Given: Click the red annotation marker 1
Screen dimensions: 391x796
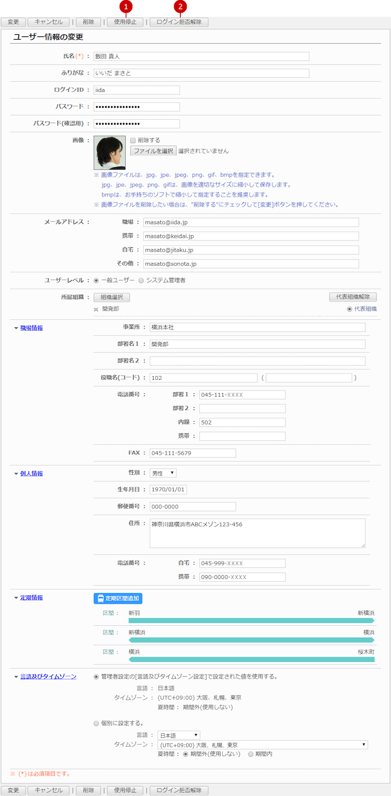Looking at the screenshot, I should (126, 7).
